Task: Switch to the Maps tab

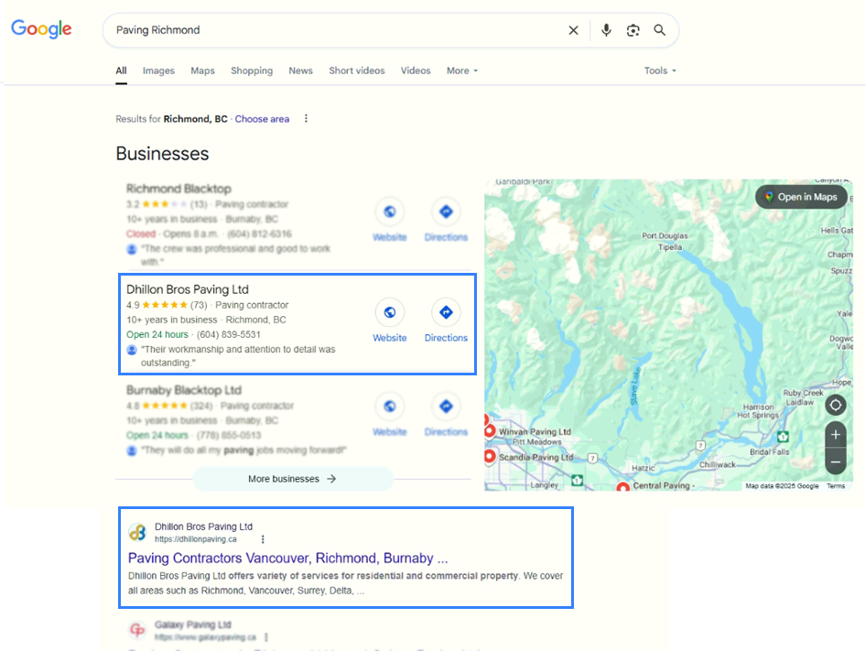Action: pos(202,71)
